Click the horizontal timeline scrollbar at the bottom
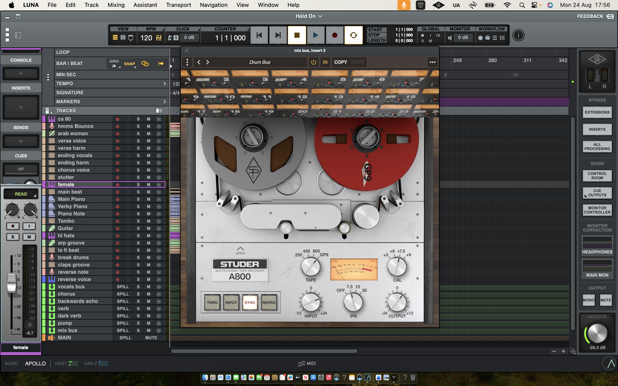Image resolution: width=618 pixels, height=386 pixels. point(264,352)
